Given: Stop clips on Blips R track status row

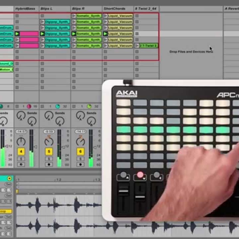Looking at the screenshot, I should click(x=74, y=106).
